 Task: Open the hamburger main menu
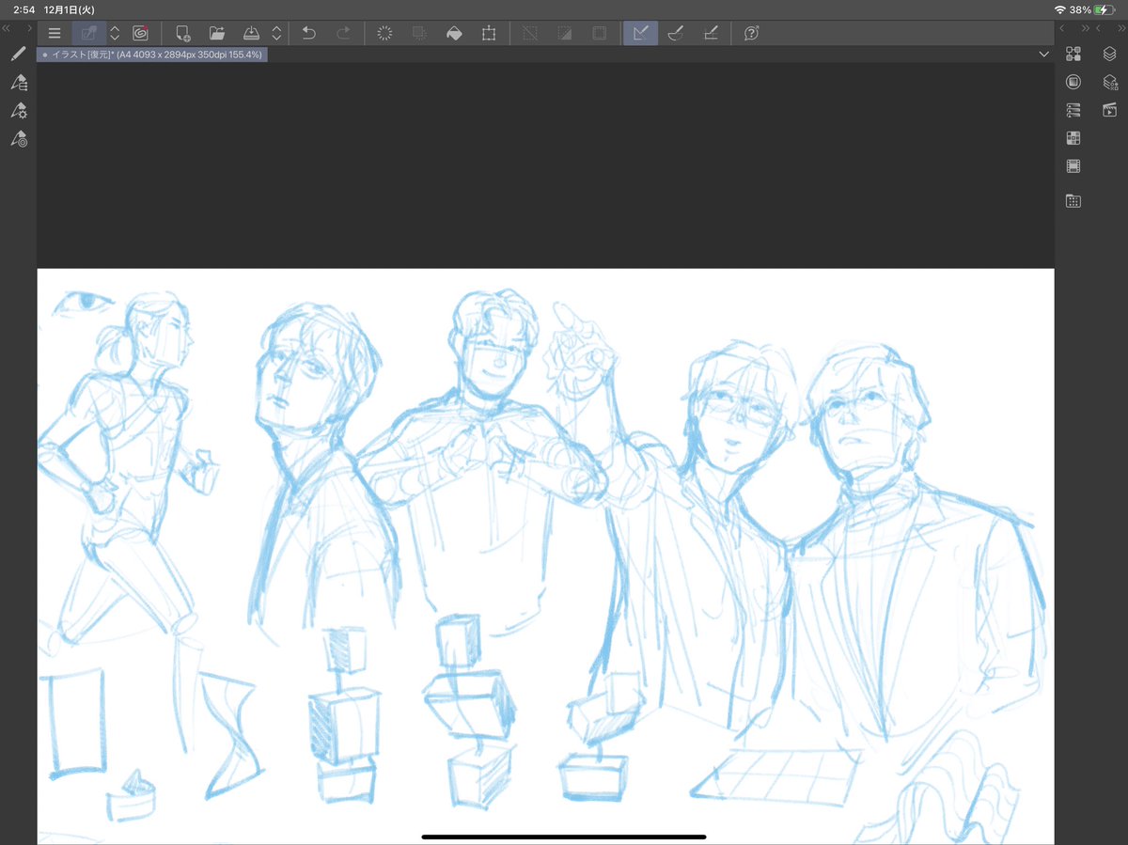[x=55, y=33]
